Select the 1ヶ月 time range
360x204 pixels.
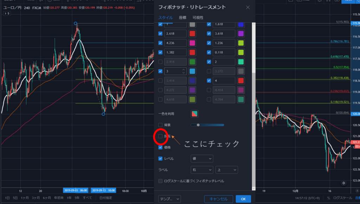click(x=25, y=198)
